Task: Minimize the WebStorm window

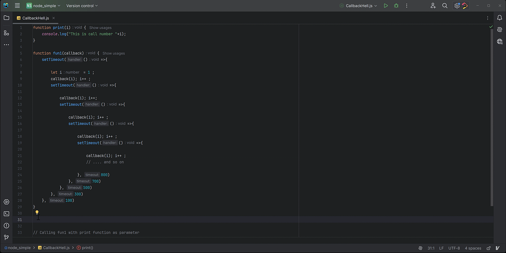Action: click(x=478, y=6)
